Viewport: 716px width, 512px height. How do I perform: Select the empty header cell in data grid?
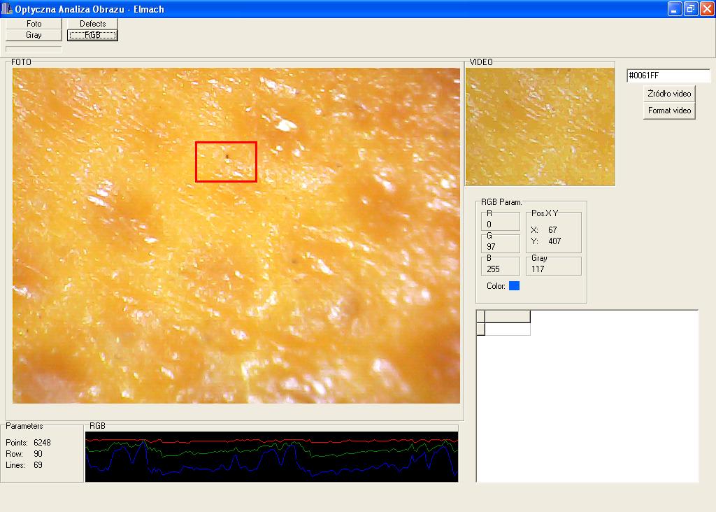click(x=507, y=316)
